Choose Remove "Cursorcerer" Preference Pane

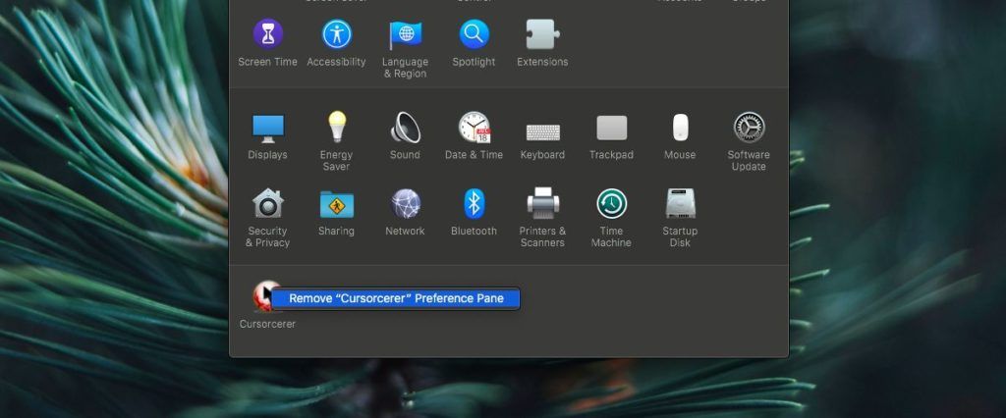click(x=396, y=298)
